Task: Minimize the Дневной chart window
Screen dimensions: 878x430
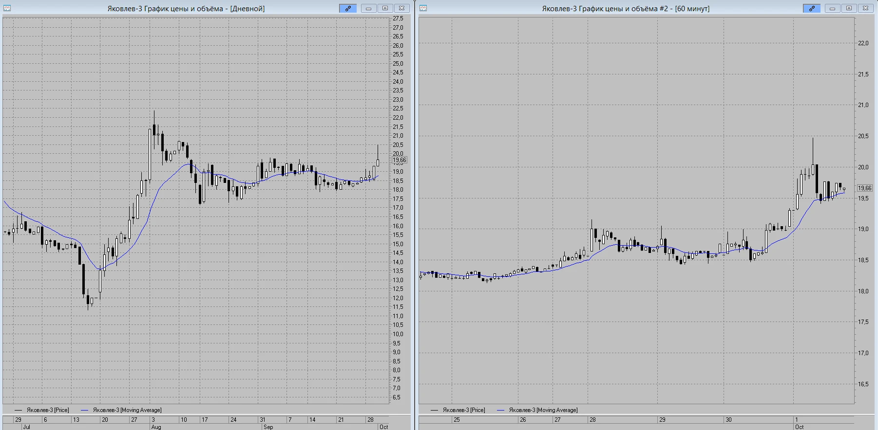Action: click(x=368, y=8)
